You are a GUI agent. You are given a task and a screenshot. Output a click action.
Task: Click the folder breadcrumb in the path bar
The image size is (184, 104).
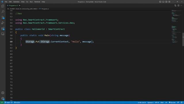click(22, 9)
